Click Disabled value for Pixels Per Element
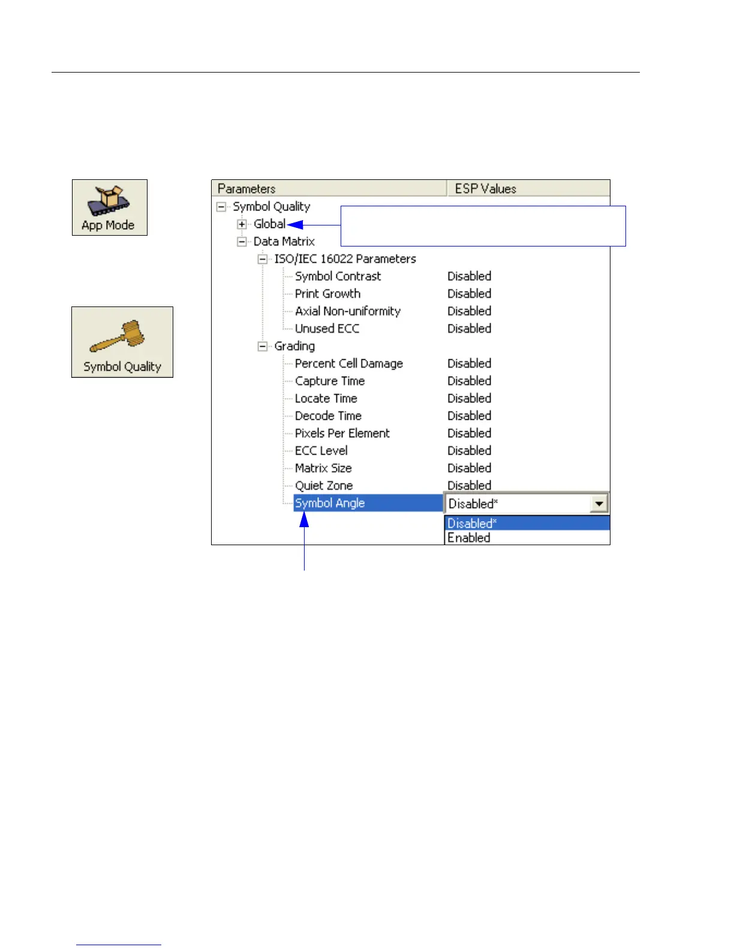The image size is (734, 950). point(470,433)
